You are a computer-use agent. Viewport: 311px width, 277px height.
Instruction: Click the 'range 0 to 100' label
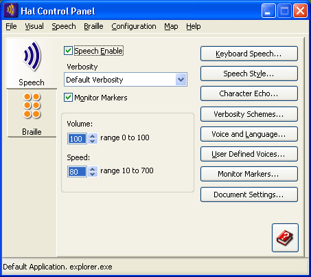click(x=125, y=137)
